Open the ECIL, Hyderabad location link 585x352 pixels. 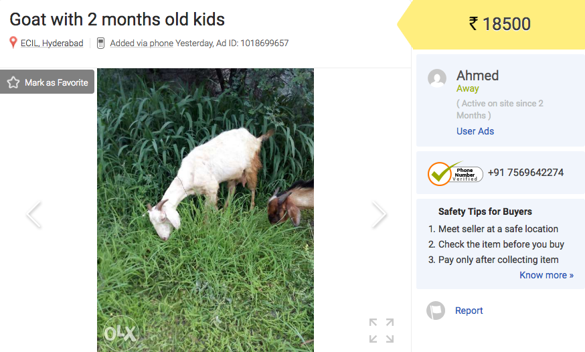coord(52,43)
